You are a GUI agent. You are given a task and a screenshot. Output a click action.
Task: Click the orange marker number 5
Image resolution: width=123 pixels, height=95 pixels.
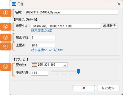pyautogui.click(x=6, y=66)
